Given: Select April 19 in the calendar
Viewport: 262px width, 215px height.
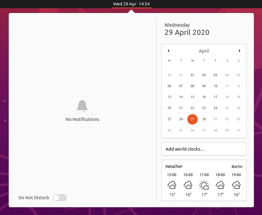Looking at the screenshot, I should (x=239, y=97).
